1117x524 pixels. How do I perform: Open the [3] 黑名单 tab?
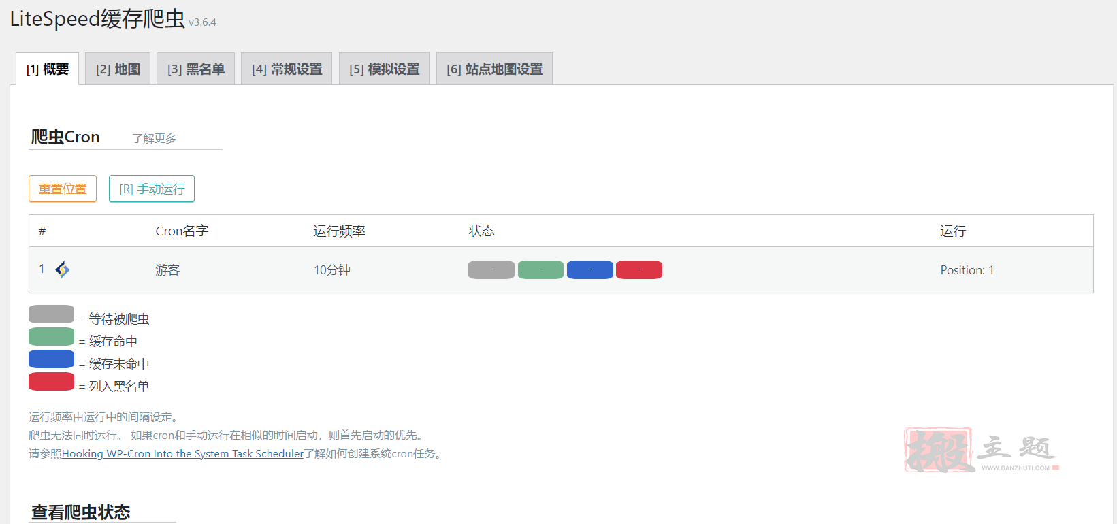196,69
